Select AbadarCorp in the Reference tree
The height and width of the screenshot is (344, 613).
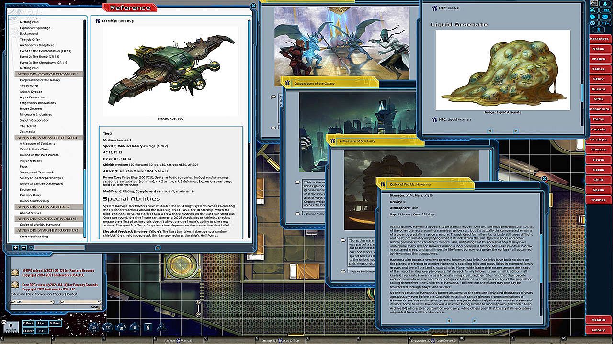[29, 86]
